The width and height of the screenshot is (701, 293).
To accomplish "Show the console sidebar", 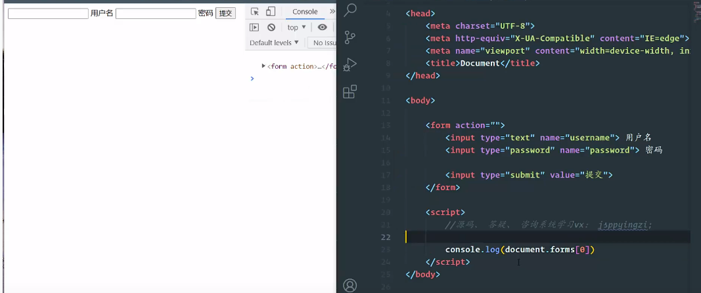I will point(254,28).
